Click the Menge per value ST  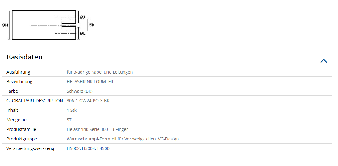pos(69,120)
